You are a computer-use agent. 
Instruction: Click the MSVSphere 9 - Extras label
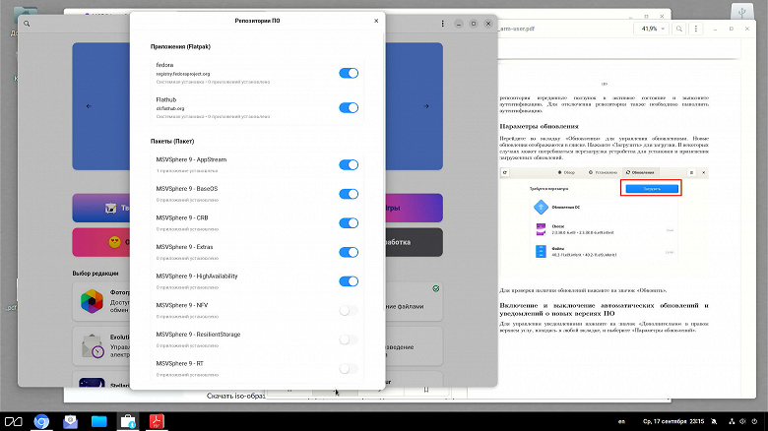click(x=184, y=247)
